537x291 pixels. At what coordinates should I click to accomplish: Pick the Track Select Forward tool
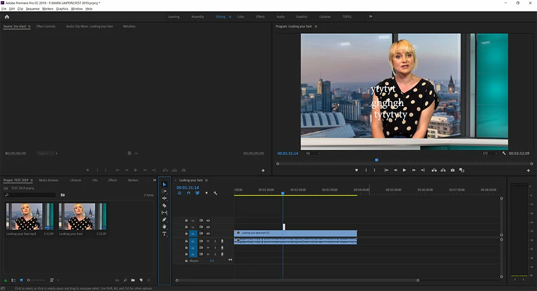point(164,191)
